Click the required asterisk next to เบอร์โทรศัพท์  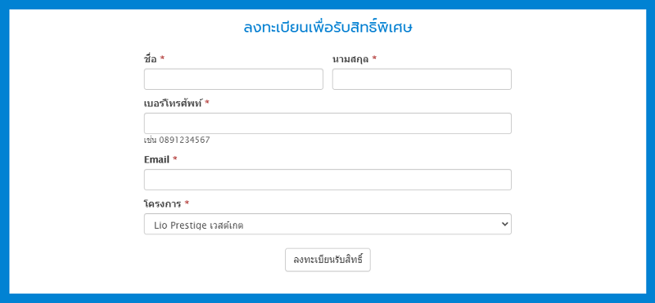pyautogui.click(x=207, y=103)
